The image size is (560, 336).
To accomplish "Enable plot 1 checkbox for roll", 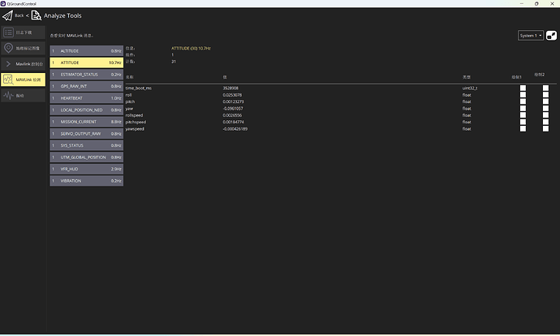I will [523, 95].
